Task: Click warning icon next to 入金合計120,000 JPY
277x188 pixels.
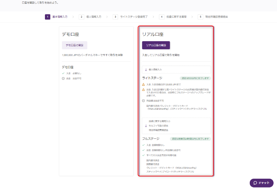Action: click(143, 84)
